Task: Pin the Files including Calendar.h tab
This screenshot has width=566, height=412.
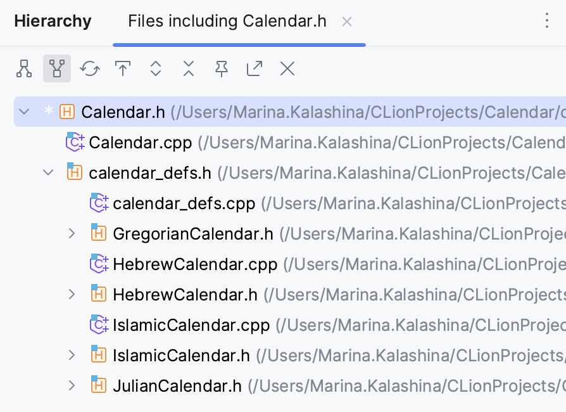Action: click(221, 68)
